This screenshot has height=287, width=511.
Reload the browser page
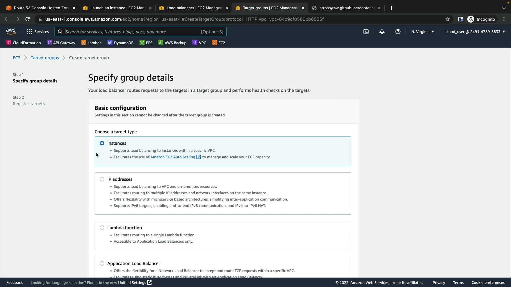tap(27, 19)
